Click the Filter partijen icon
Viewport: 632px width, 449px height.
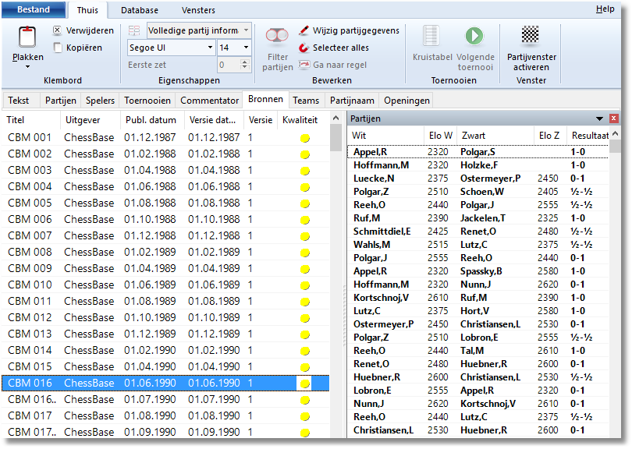pos(277,37)
